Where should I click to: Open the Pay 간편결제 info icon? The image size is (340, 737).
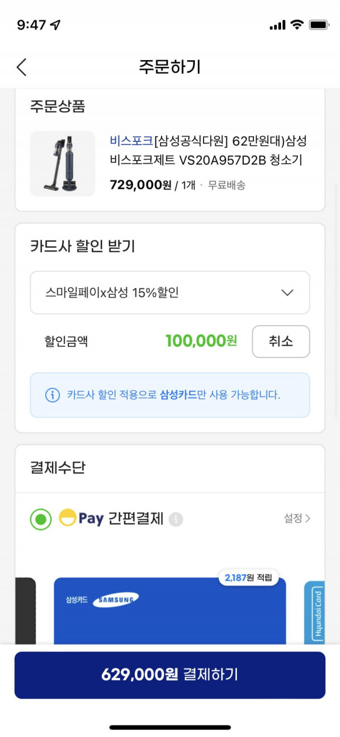tap(176, 519)
